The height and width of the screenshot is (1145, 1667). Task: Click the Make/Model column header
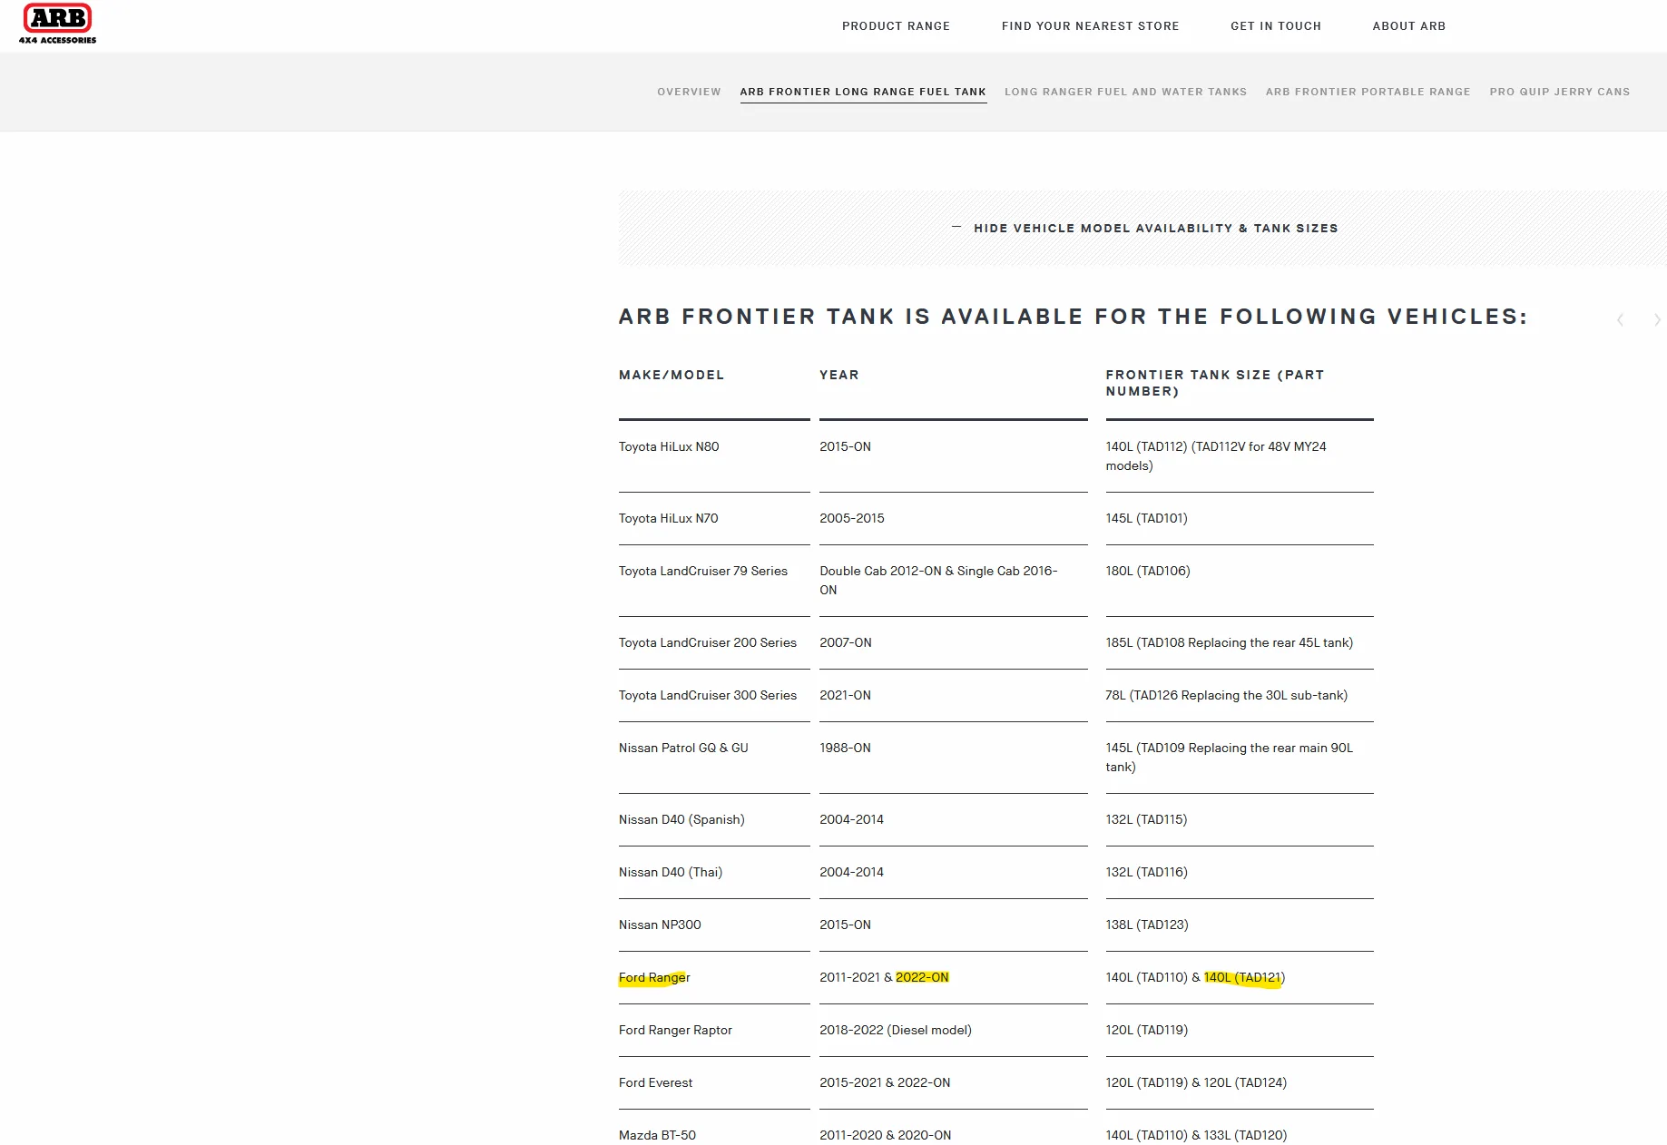pos(671,375)
